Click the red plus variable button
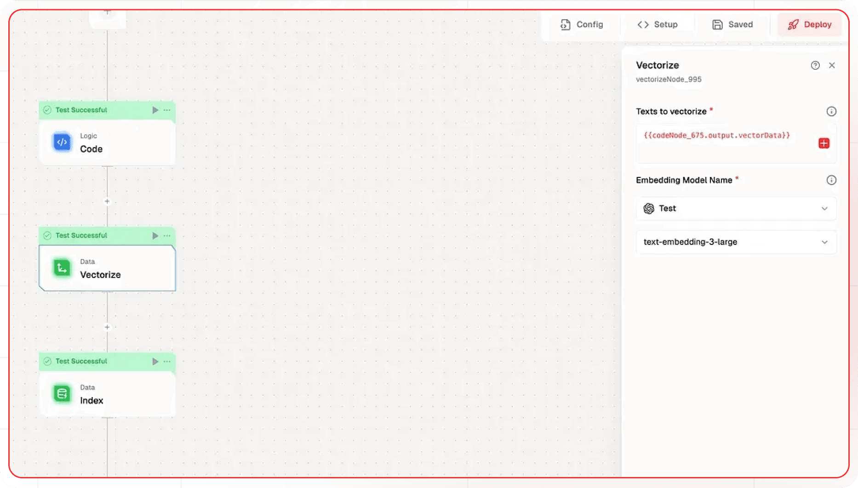Viewport: 858px width, 488px height. tap(824, 143)
